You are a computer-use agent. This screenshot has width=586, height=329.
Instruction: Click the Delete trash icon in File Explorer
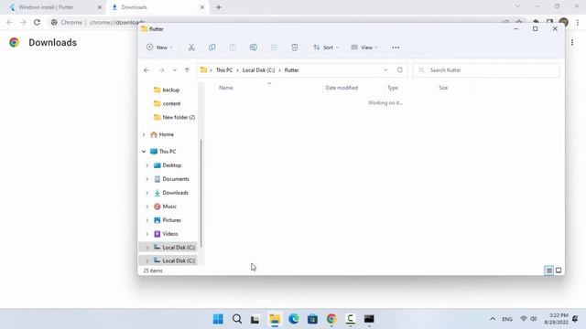click(295, 48)
